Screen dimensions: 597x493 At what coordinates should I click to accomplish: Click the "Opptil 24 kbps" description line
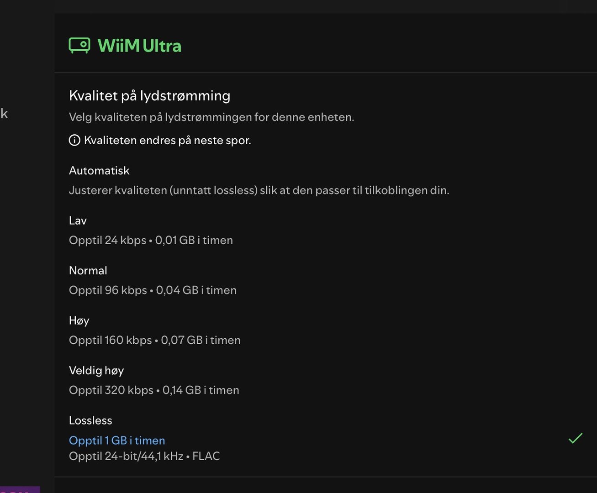click(x=151, y=241)
